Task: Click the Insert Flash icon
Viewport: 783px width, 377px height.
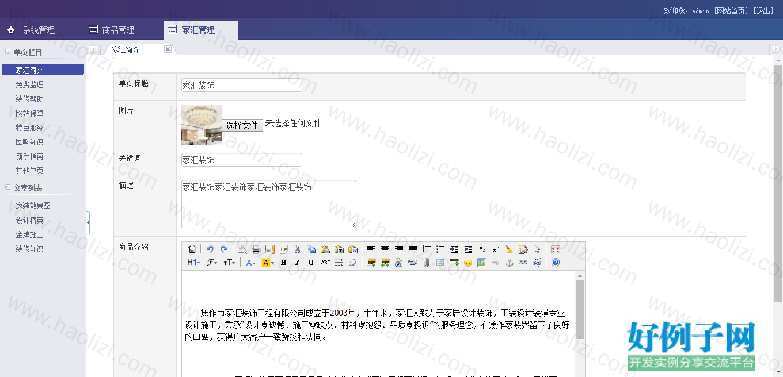Action: pyautogui.click(x=399, y=263)
